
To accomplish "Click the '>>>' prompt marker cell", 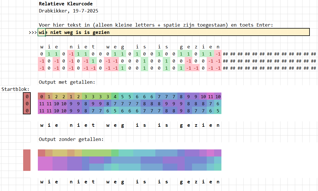I will click(x=33, y=32).
